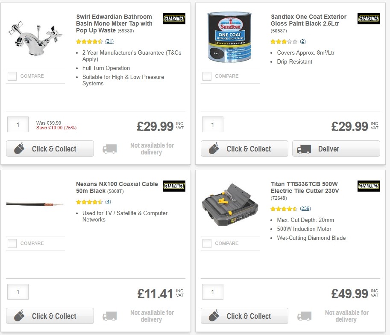390x335 pixels.
Task: Click COMPARE on the Titan tile cutter
Action: pos(206,243)
